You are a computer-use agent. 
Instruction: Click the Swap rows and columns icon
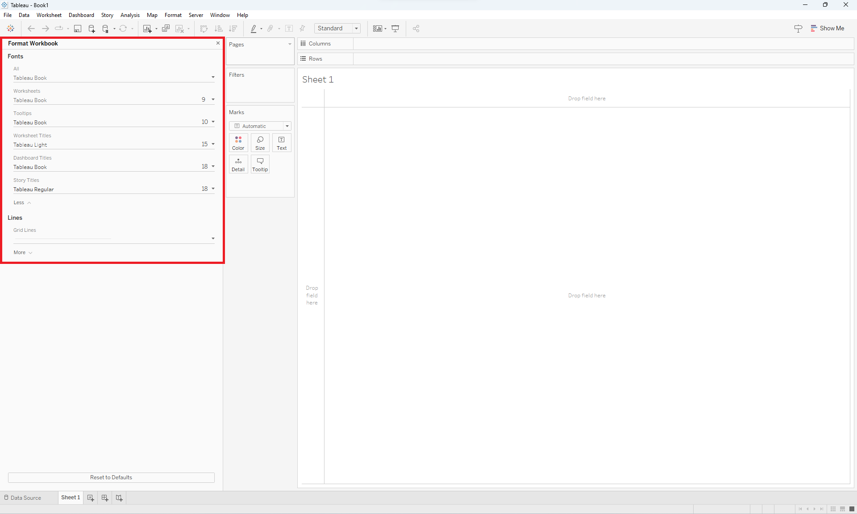pos(204,28)
